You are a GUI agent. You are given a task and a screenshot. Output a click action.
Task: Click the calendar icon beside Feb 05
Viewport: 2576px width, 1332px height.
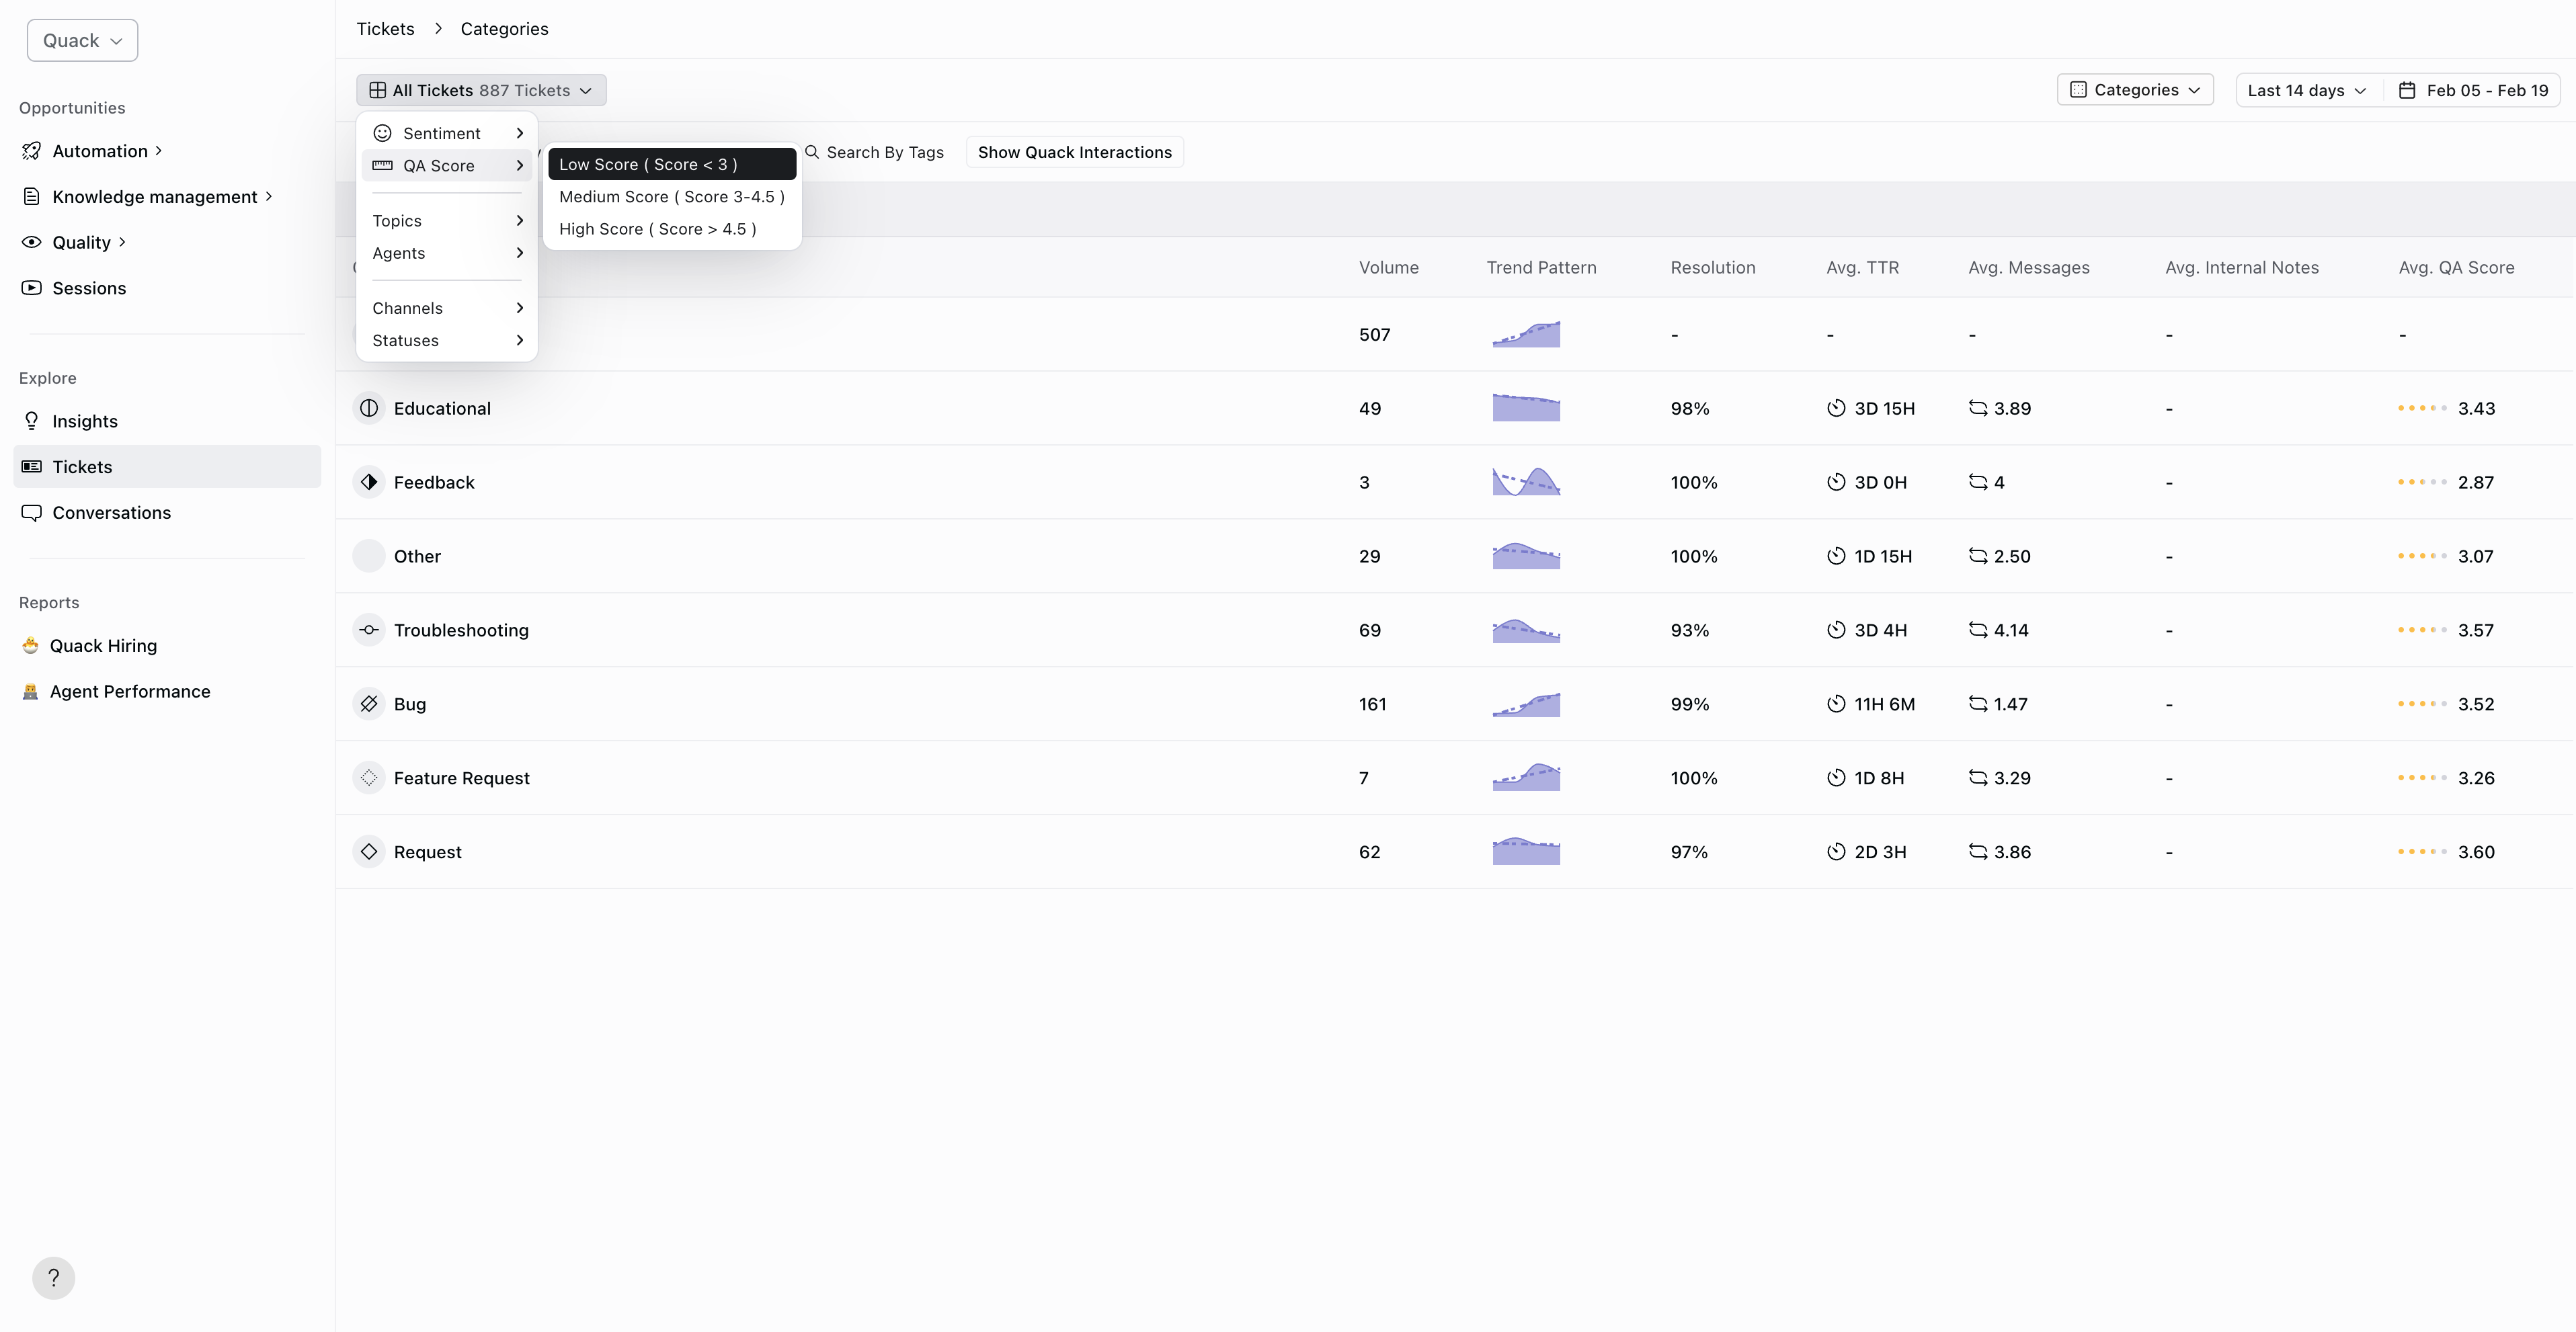(2407, 90)
